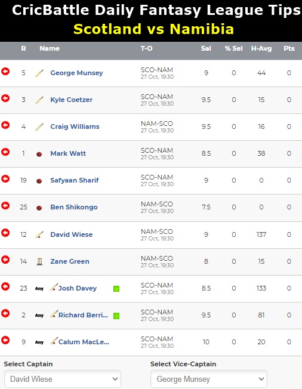Remove Kyle Coetzer with red arrow icon
Viewport: 302px width, 389px height.
(5, 98)
